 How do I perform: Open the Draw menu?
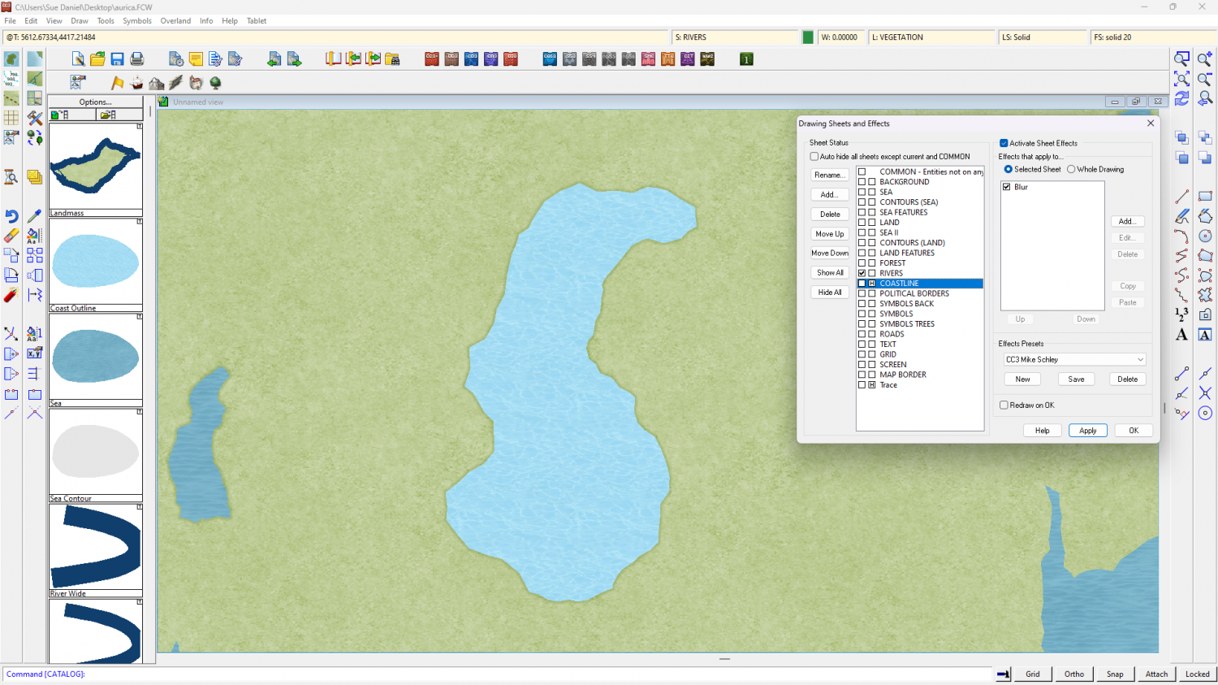[80, 20]
